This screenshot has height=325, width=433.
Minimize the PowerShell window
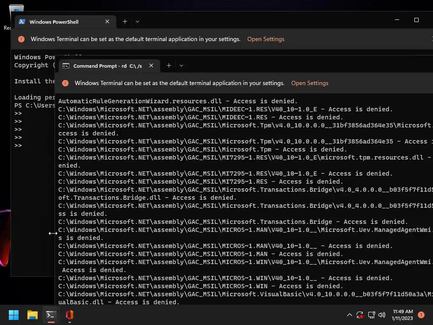point(397,20)
